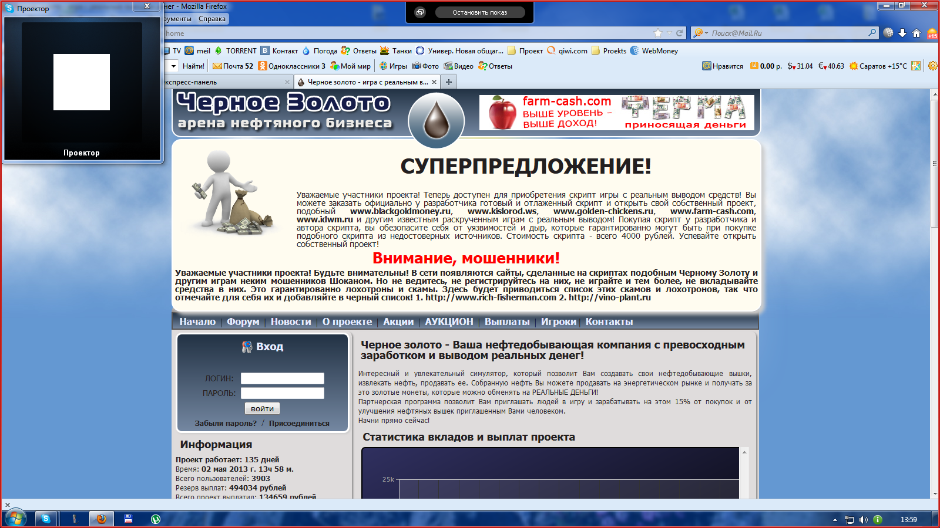Close the Черное золото tab
The width and height of the screenshot is (940, 528).
point(434,82)
